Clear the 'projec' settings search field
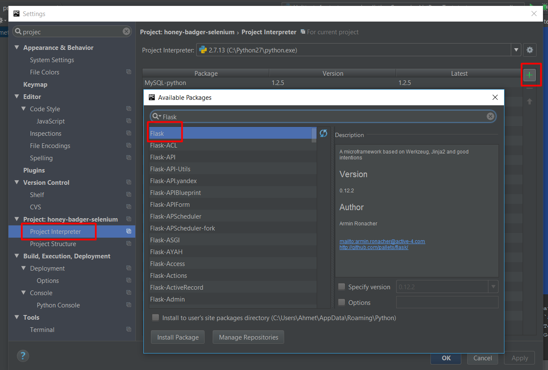 tap(126, 31)
